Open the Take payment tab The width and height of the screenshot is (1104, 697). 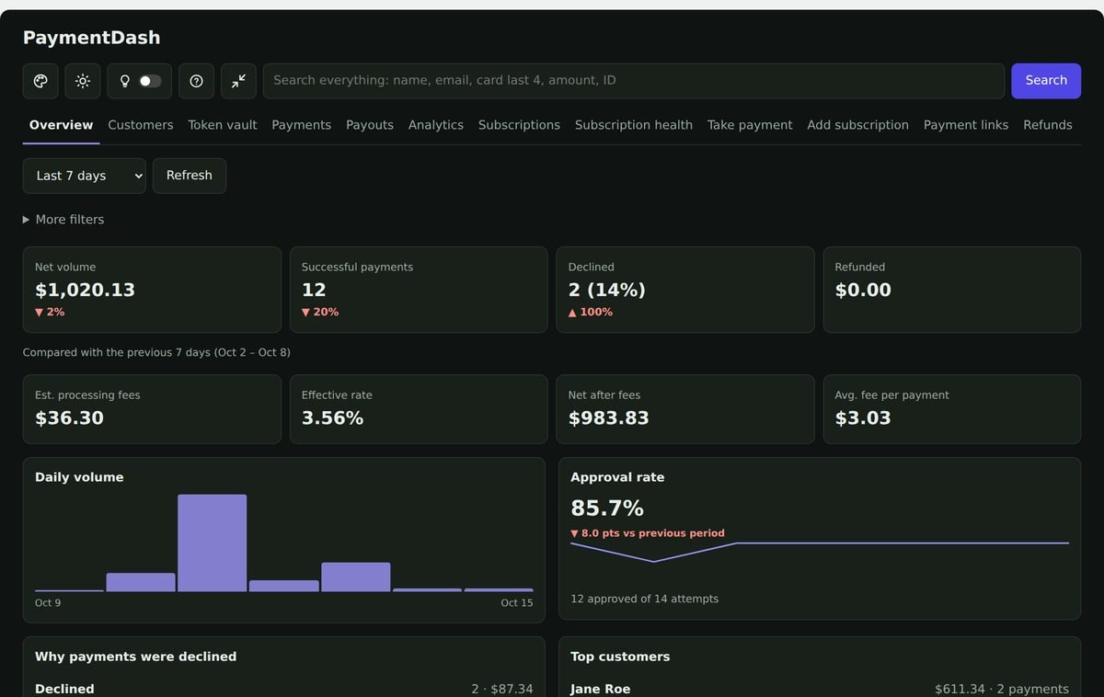[x=750, y=125]
